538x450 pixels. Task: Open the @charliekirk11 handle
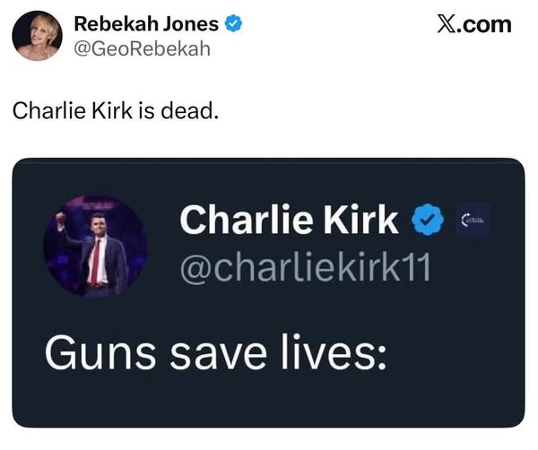pos(305,265)
